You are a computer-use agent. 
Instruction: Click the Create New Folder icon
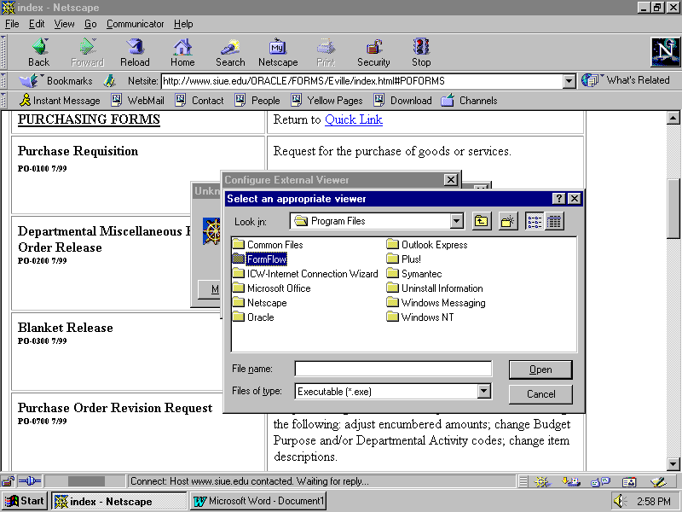point(508,221)
